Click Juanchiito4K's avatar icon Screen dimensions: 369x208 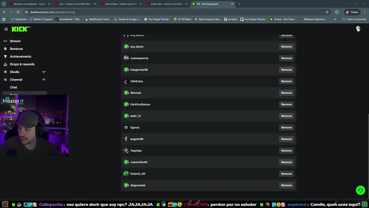pyautogui.click(x=126, y=162)
